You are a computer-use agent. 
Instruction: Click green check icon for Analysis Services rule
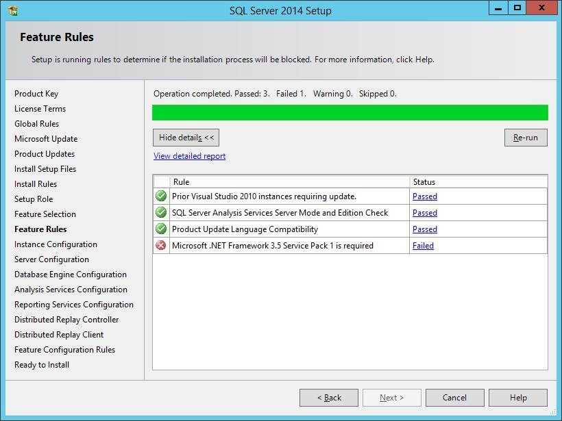point(161,212)
